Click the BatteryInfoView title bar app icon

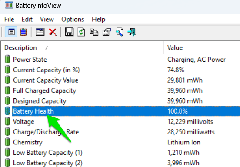(x=9, y=5)
